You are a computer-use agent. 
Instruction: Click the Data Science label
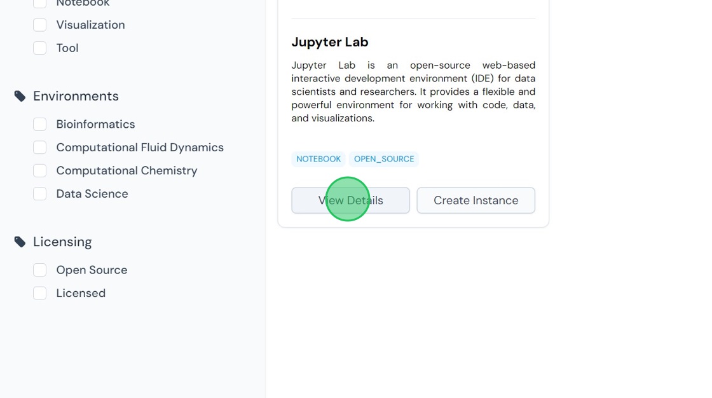pyautogui.click(x=92, y=194)
